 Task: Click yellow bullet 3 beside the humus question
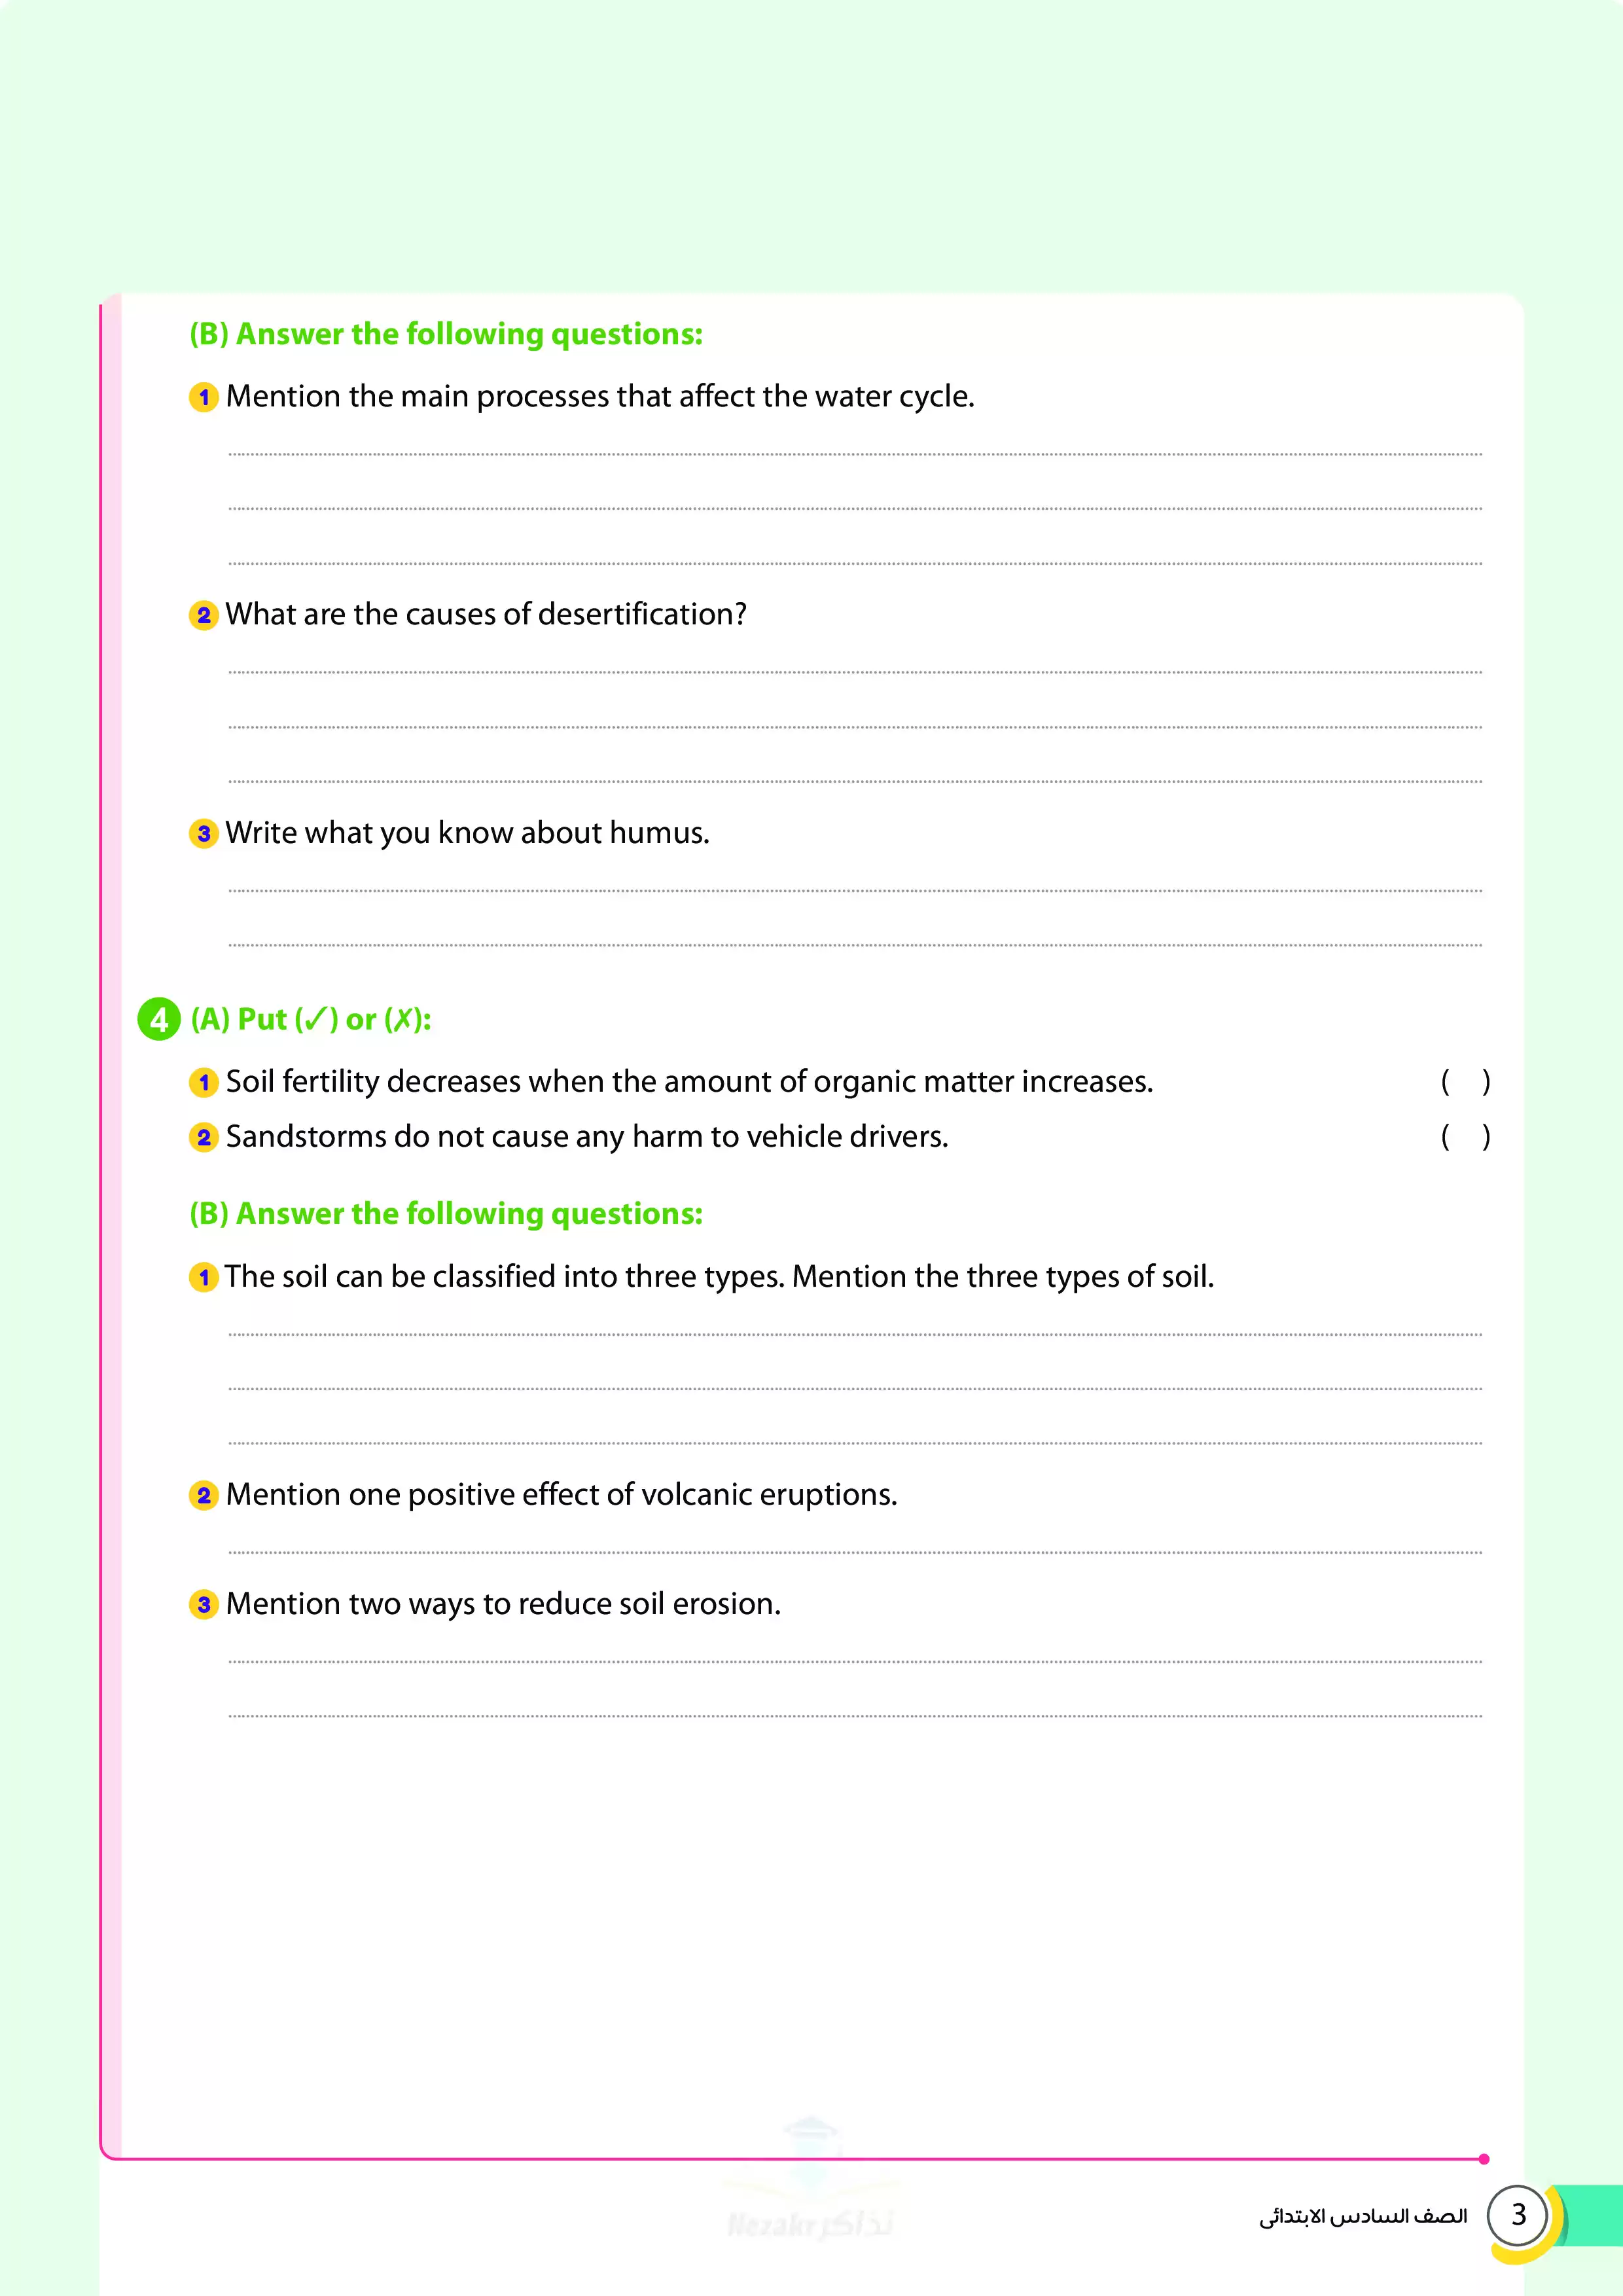click(x=204, y=833)
